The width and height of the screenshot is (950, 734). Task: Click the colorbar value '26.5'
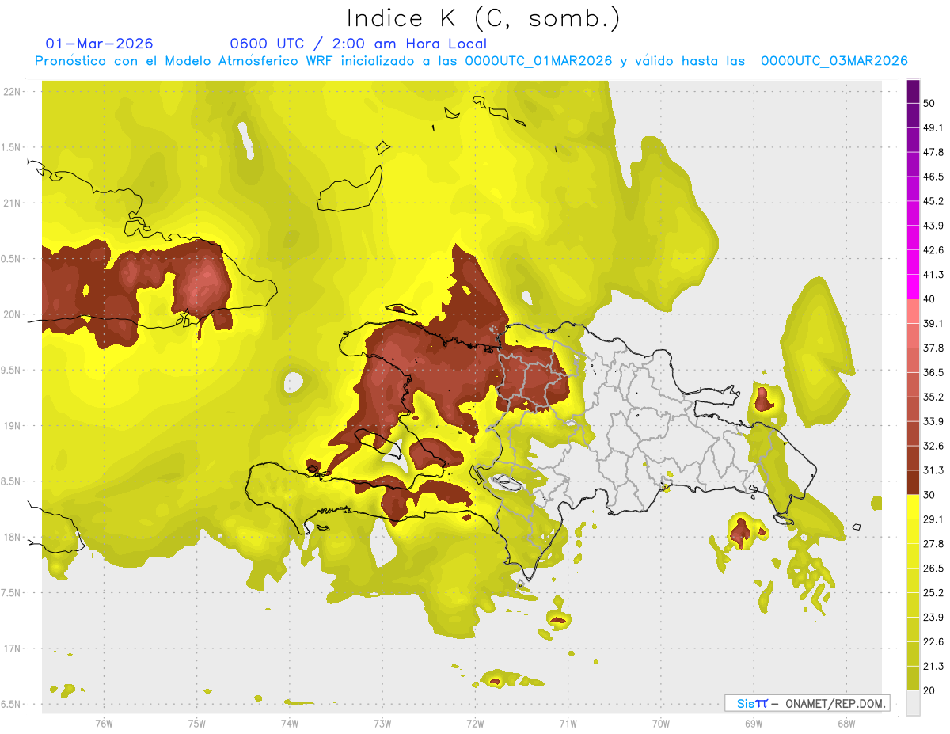pos(934,569)
